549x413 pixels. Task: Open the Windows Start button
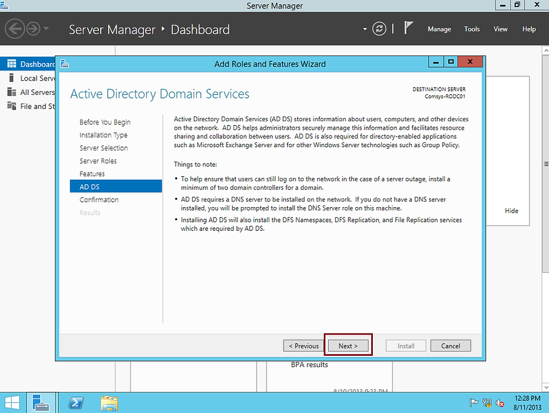click(x=12, y=403)
